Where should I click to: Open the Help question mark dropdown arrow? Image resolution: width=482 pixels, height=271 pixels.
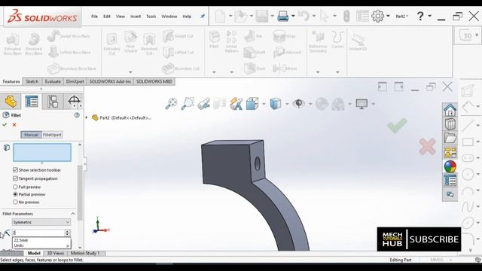(430, 16)
